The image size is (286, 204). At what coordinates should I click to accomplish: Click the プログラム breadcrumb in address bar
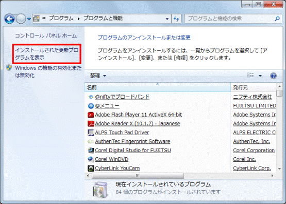click(61, 18)
